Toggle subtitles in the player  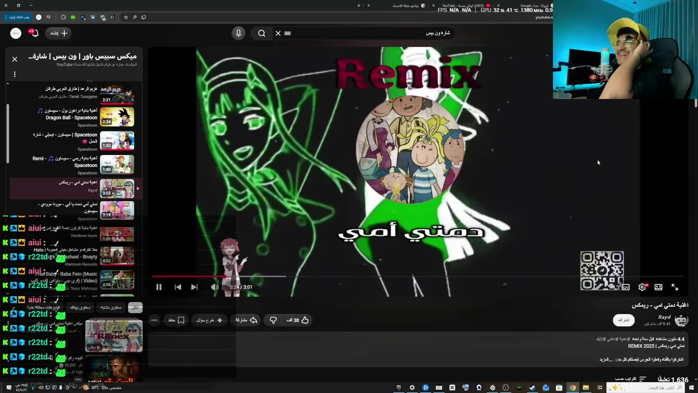click(626, 287)
